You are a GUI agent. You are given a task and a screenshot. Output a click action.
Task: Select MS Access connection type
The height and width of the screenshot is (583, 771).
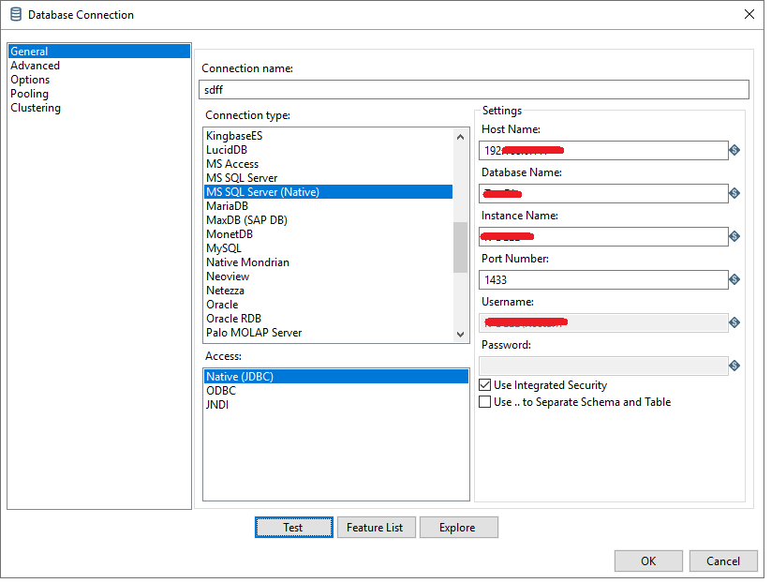click(331, 165)
